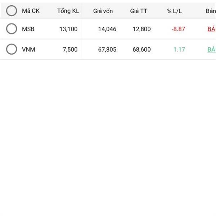216x216 pixels.
Task: Click the Giá TT column header
Action: pos(139,11)
